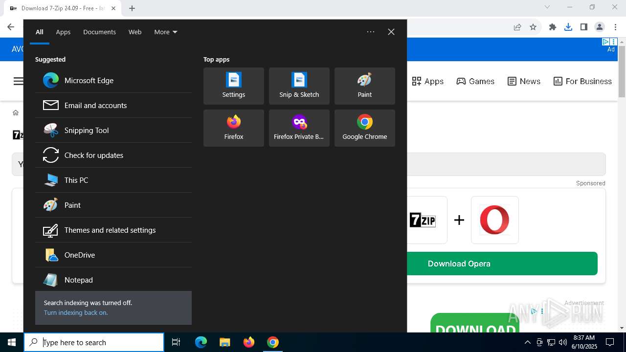
Task: Open Themes and related settings
Action: [113, 230]
